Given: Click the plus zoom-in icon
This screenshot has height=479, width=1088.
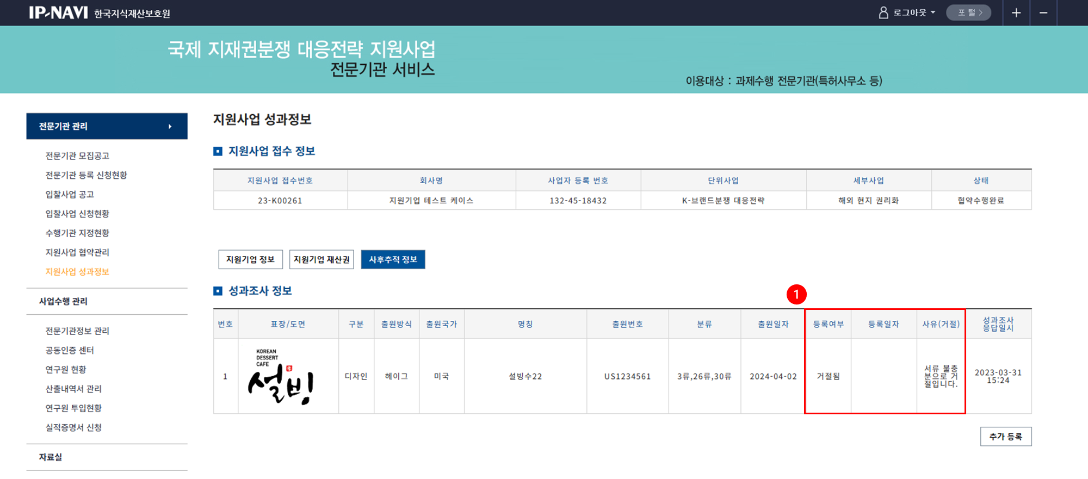Looking at the screenshot, I should click(1016, 13).
